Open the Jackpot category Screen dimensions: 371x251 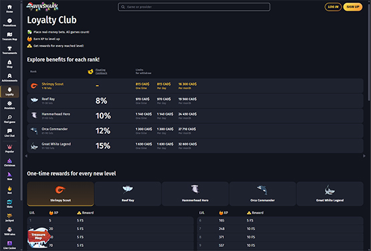click(x=9, y=218)
